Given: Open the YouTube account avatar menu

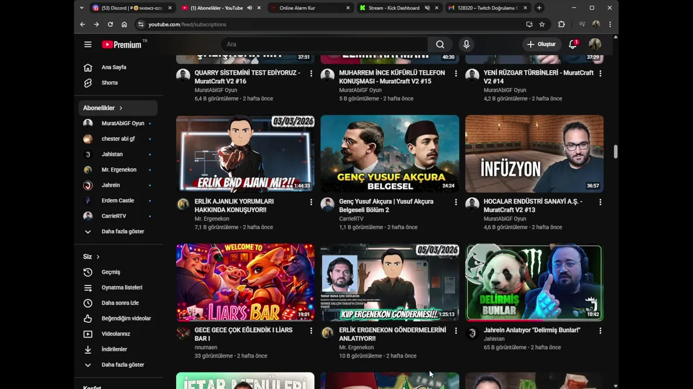Looking at the screenshot, I should point(594,44).
